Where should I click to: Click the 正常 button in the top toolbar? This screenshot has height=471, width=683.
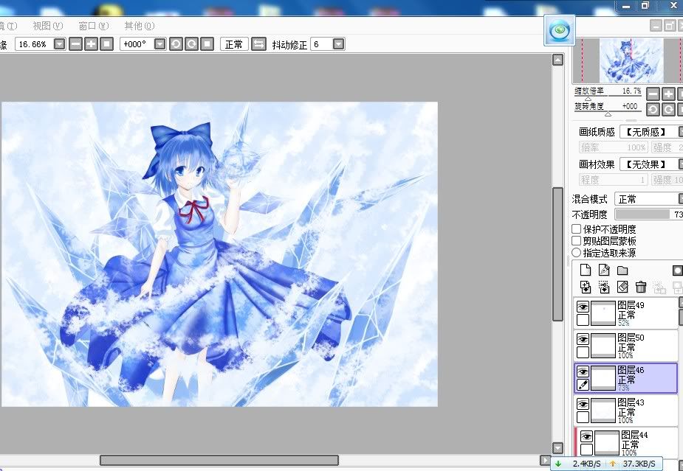tap(234, 44)
